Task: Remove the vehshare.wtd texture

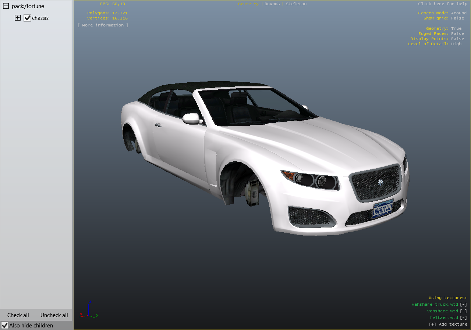Action: click(463, 311)
